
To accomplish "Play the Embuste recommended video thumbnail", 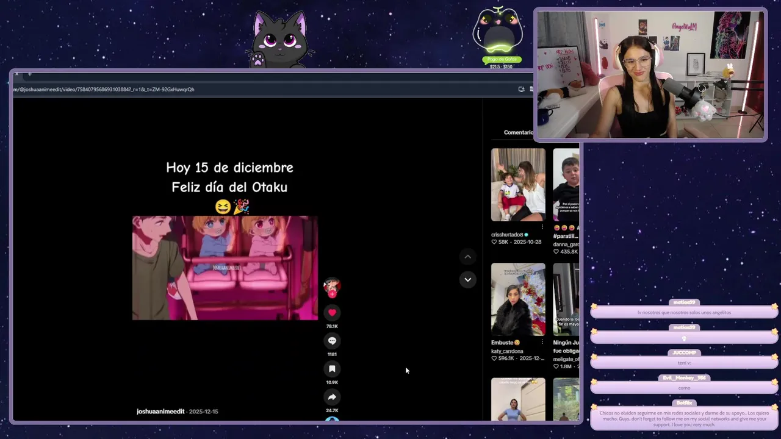I will [518, 299].
